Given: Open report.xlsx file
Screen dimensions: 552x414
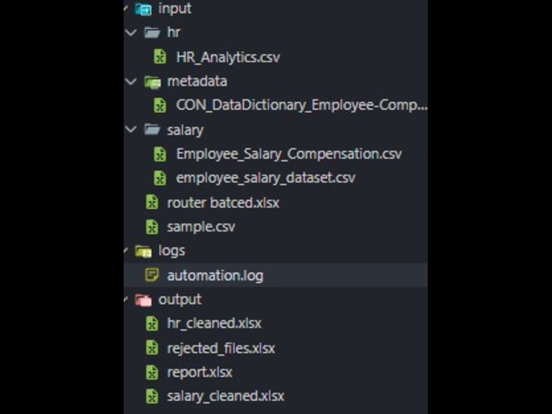Looking at the screenshot, I should (x=200, y=373).
